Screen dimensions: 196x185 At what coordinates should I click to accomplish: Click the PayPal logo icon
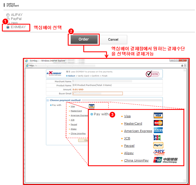[158, 145]
